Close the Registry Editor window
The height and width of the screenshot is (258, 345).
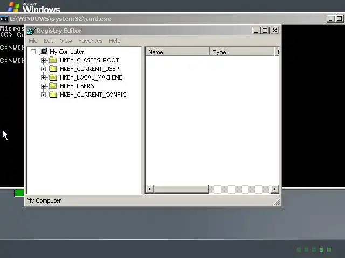275,31
